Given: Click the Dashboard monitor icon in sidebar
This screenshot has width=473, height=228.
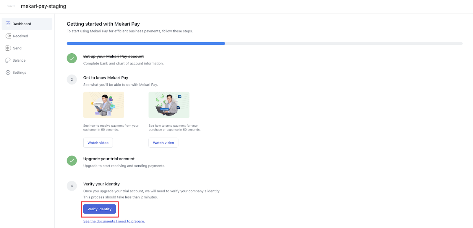Looking at the screenshot, I should pos(8,24).
